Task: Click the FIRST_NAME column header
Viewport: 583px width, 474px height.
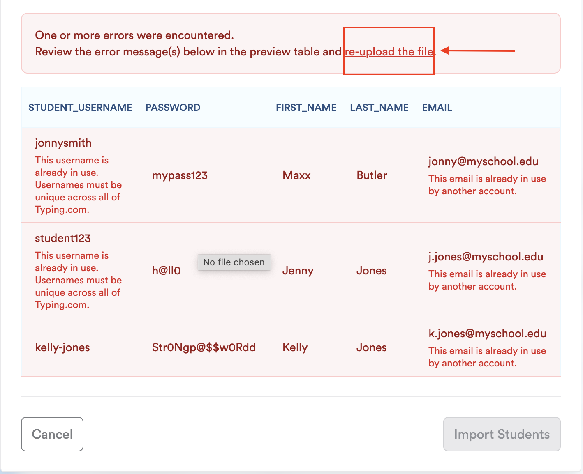Action: pyautogui.click(x=306, y=108)
